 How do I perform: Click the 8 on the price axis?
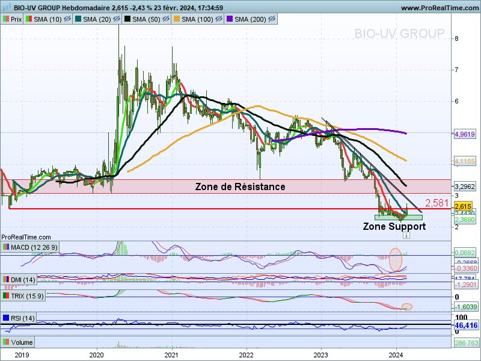coord(457,39)
